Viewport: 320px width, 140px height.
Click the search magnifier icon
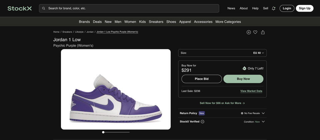[43, 8]
